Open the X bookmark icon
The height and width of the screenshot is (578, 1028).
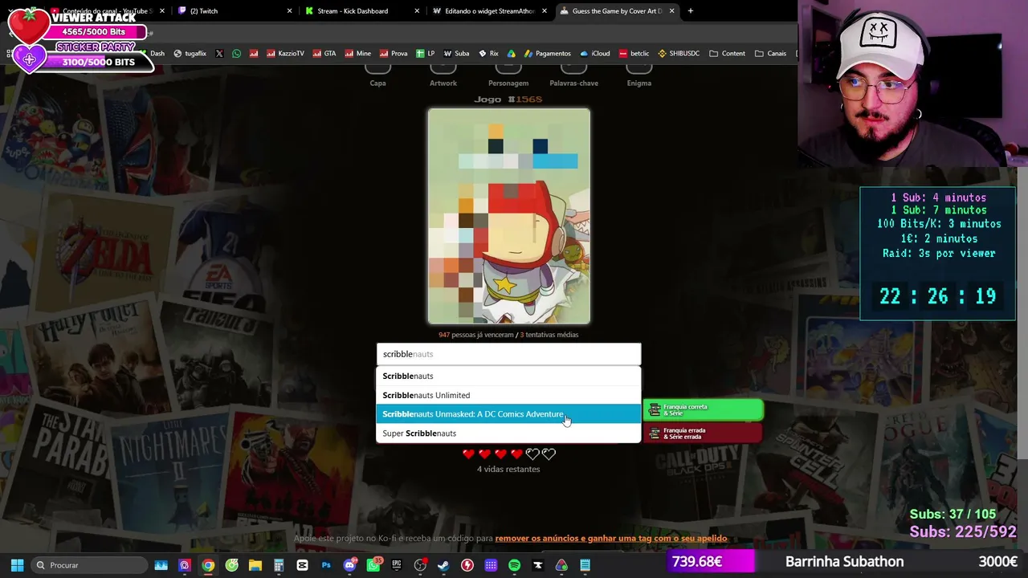pyautogui.click(x=219, y=54)
